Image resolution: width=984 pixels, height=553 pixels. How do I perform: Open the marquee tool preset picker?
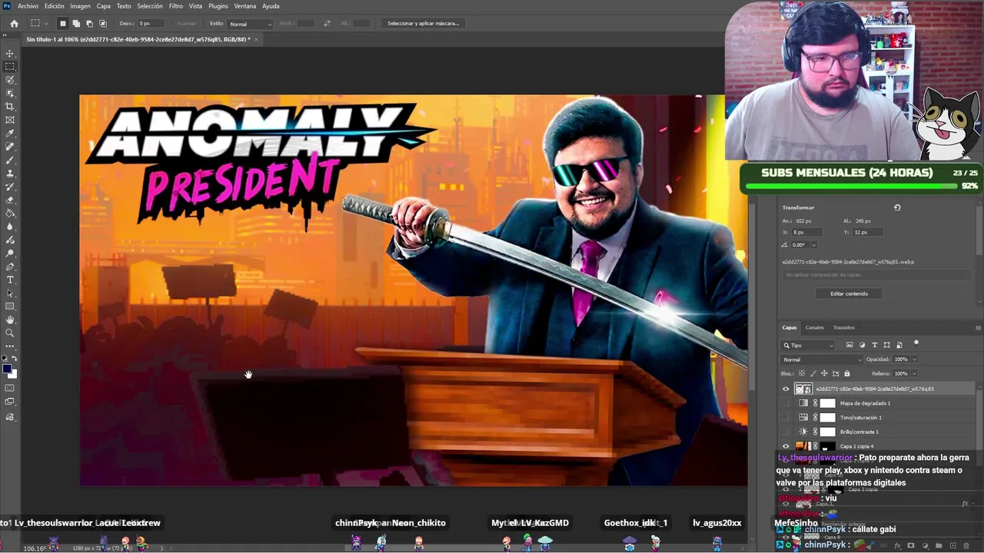pyautogui.click(x=38, y=24)
